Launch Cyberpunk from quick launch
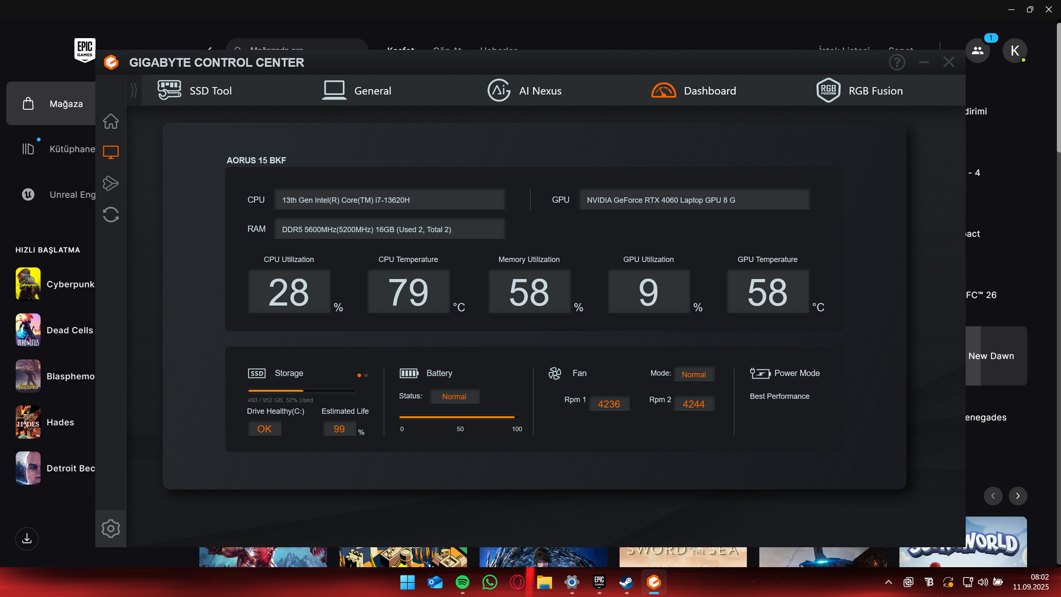The height and width of the screenshot is (597, 1061). click(x=55, y=284)
